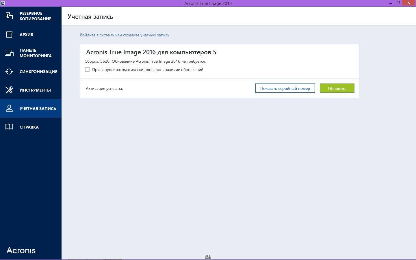
Task: Click Показать серийный номер button
Action: 285,88
